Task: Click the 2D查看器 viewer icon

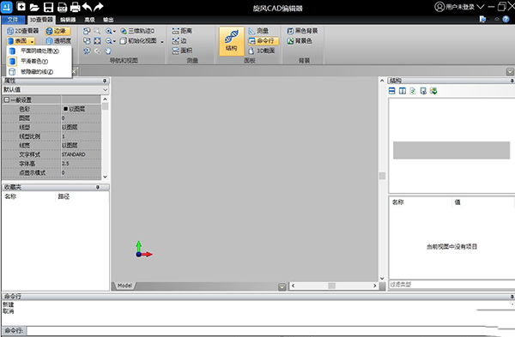Action: click(10, 31)
